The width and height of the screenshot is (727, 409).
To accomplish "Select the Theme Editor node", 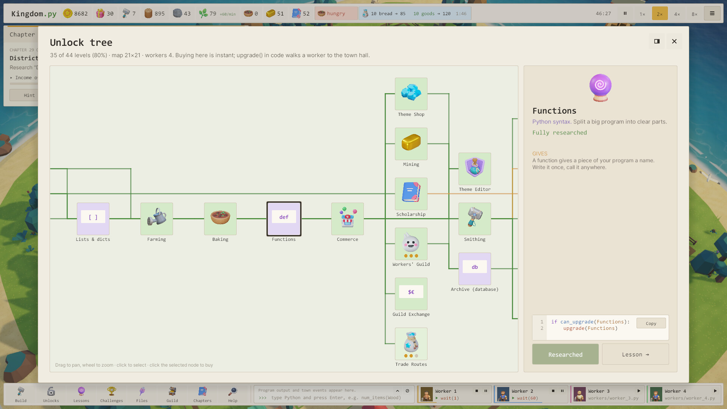I will [474, 169].
